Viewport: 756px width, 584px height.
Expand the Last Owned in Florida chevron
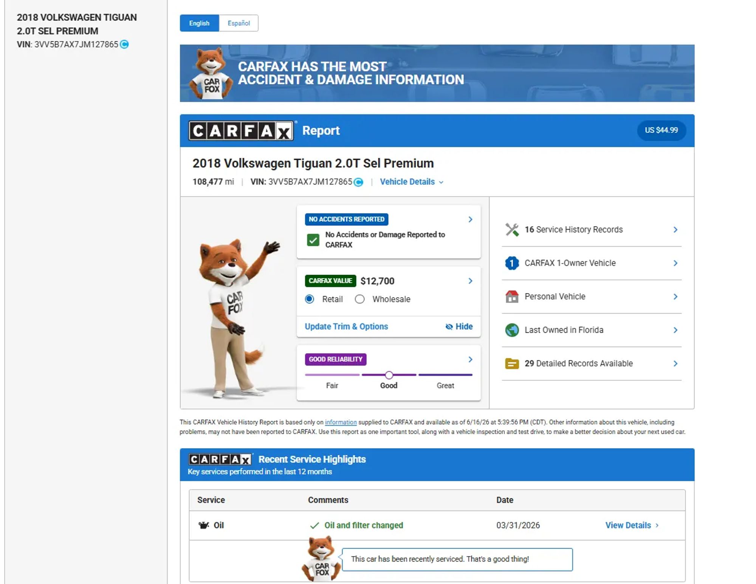tap(675, 330)
